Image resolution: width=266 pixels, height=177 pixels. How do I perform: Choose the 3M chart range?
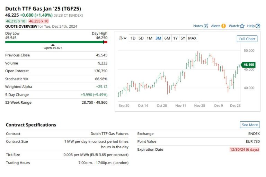click(x=158, y=38)
